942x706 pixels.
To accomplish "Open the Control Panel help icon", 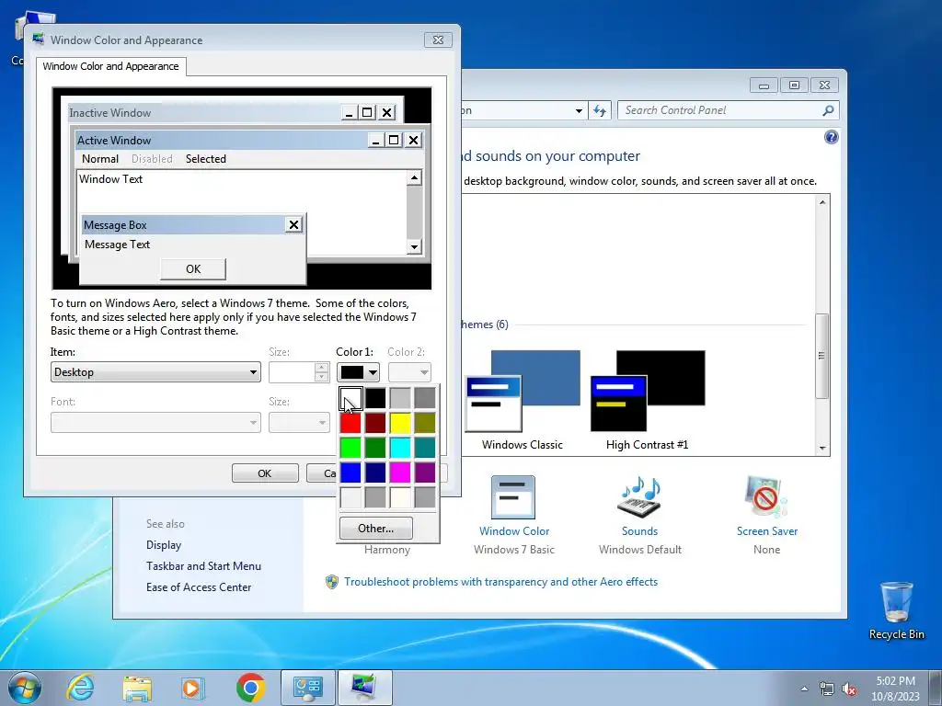I will (x=832, y=138).
